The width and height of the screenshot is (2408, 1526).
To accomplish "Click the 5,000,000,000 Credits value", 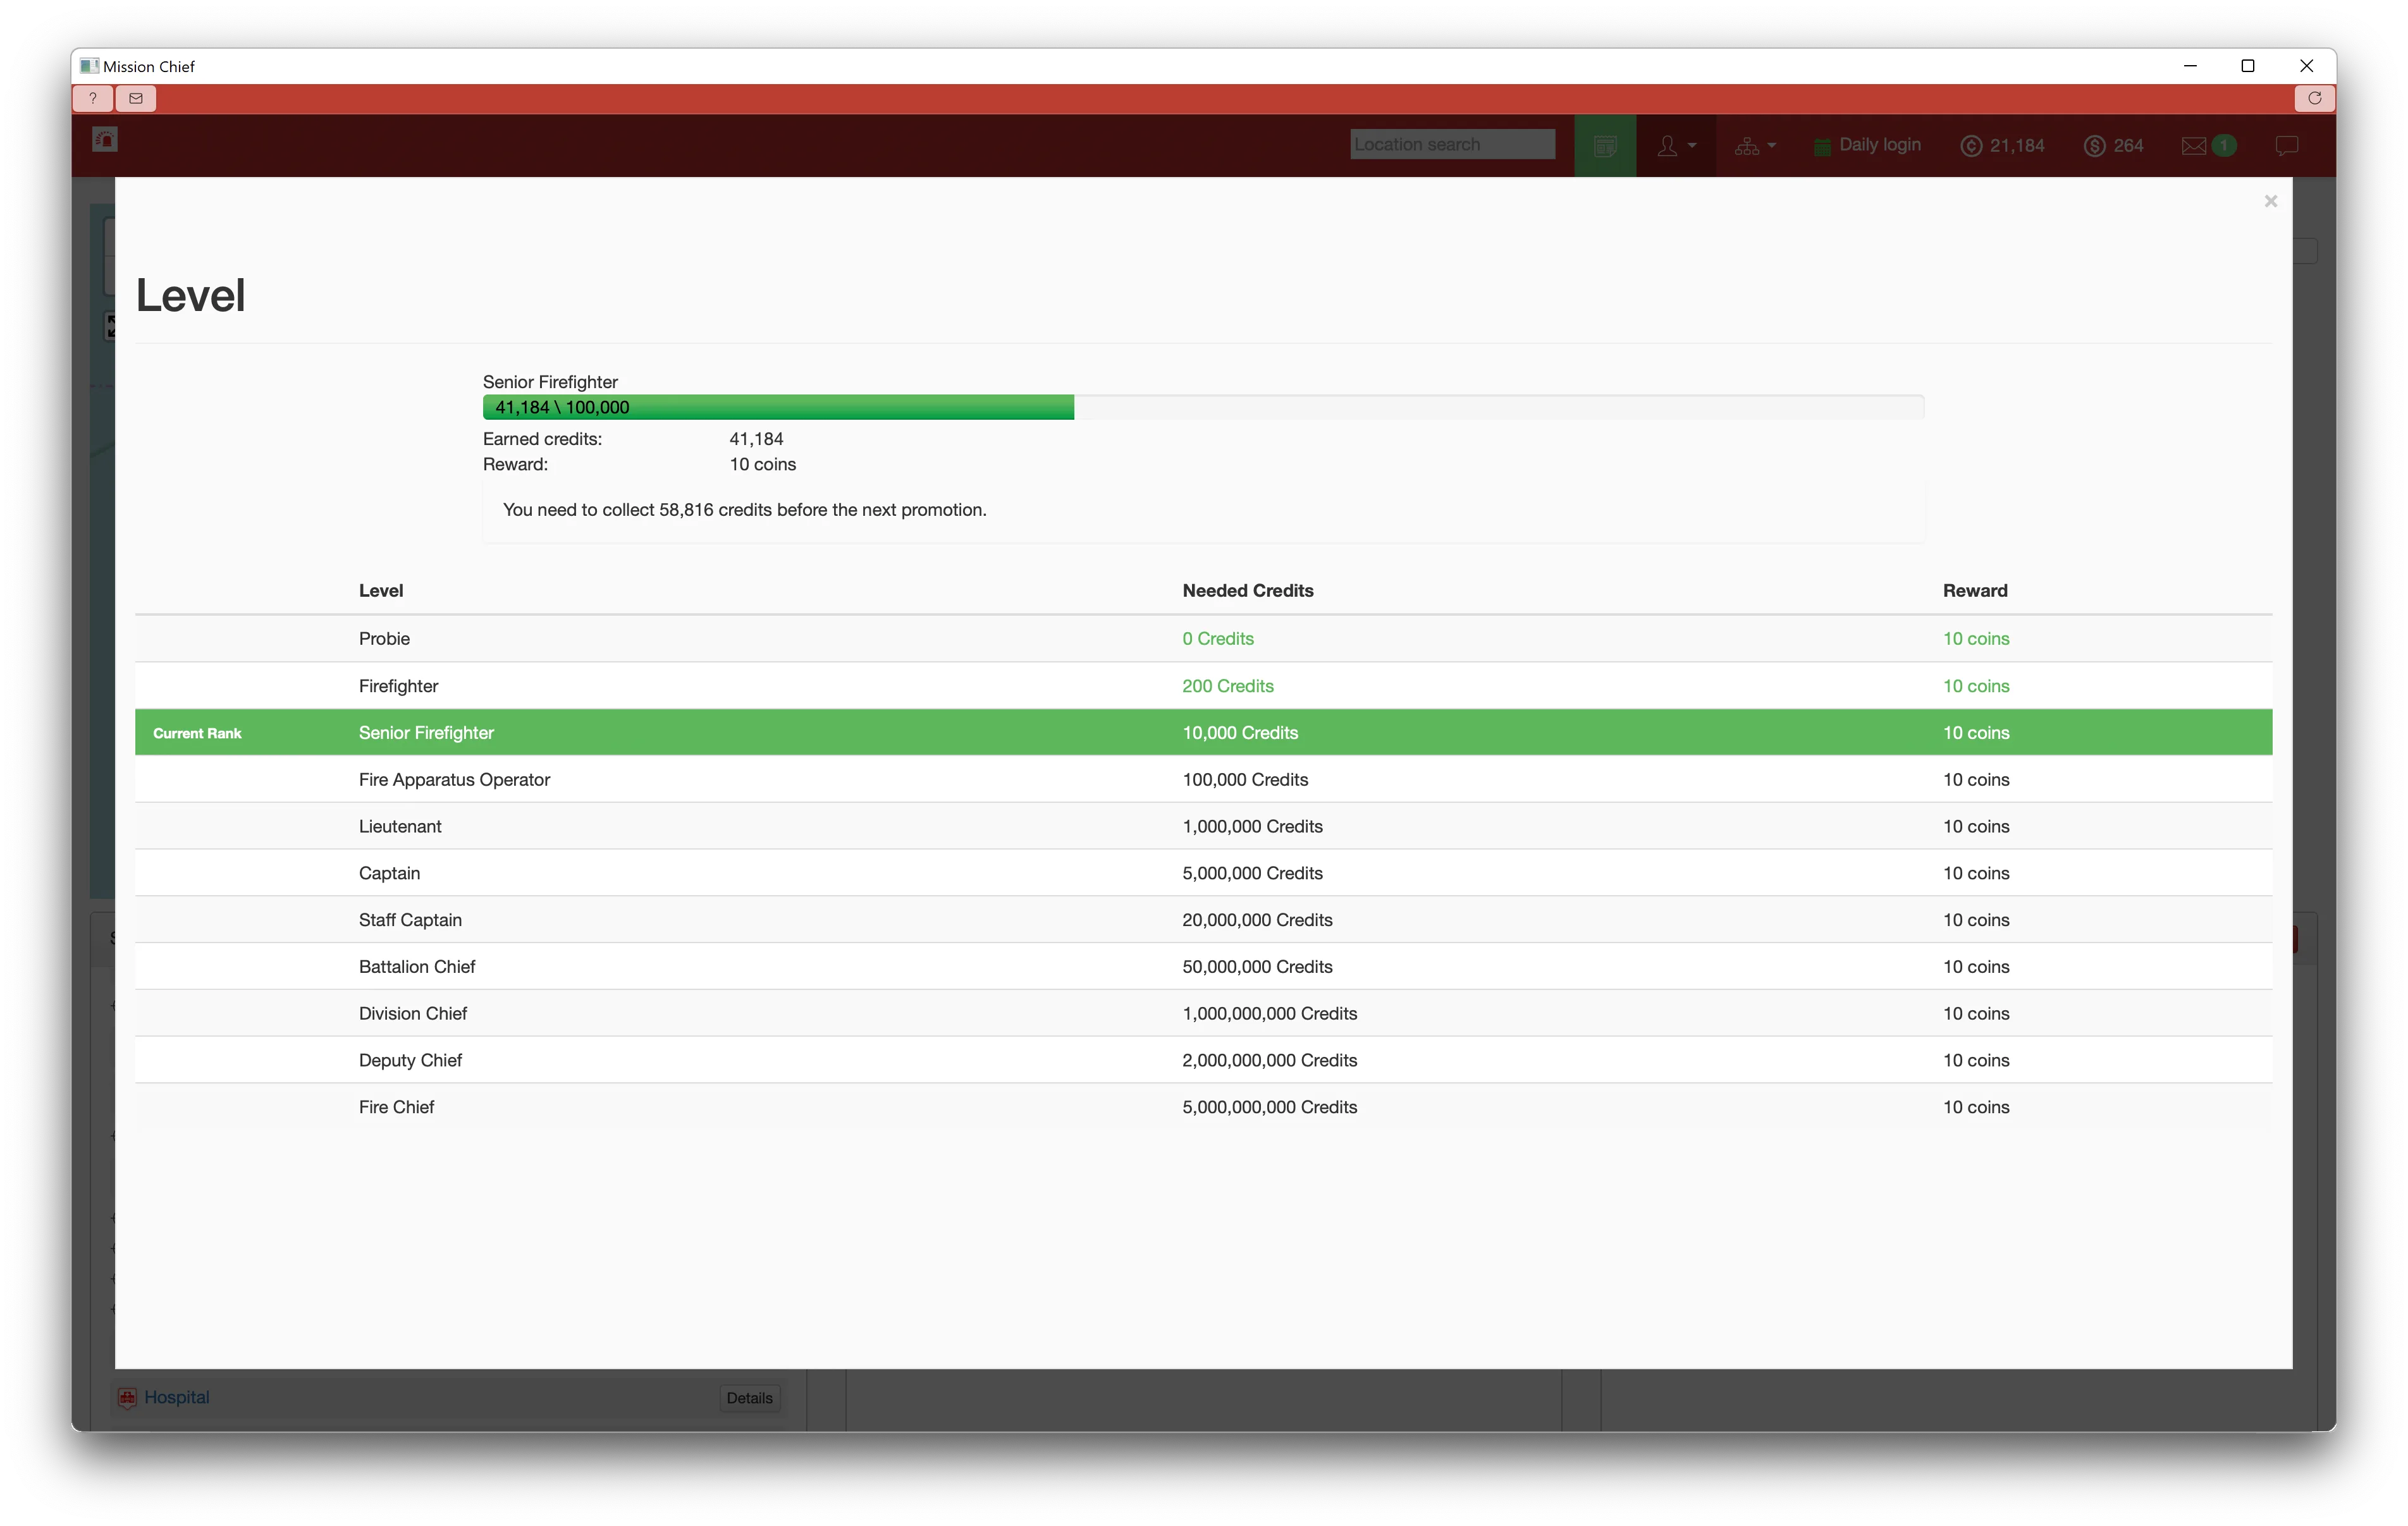I will click(x=1270, y=1107).
